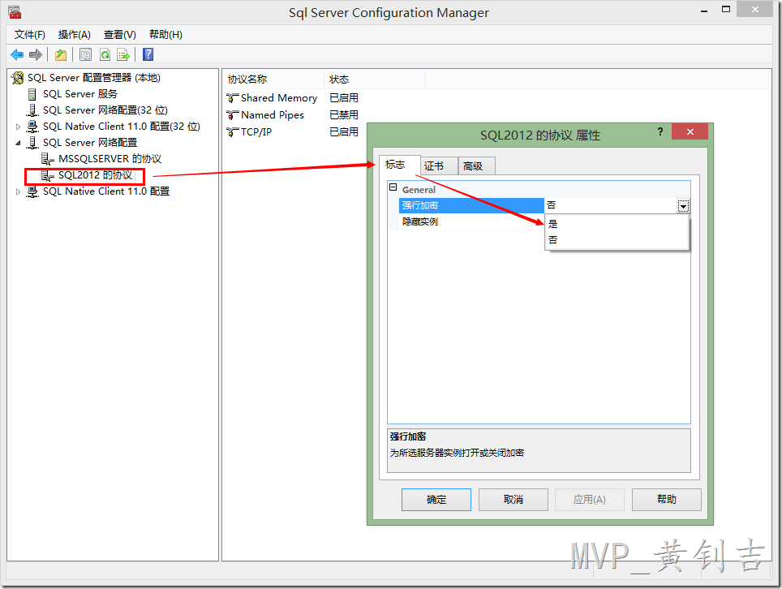Screen dimensions: 782x589
Task: Open the 文件(F) menu
Action: (29, 34)
